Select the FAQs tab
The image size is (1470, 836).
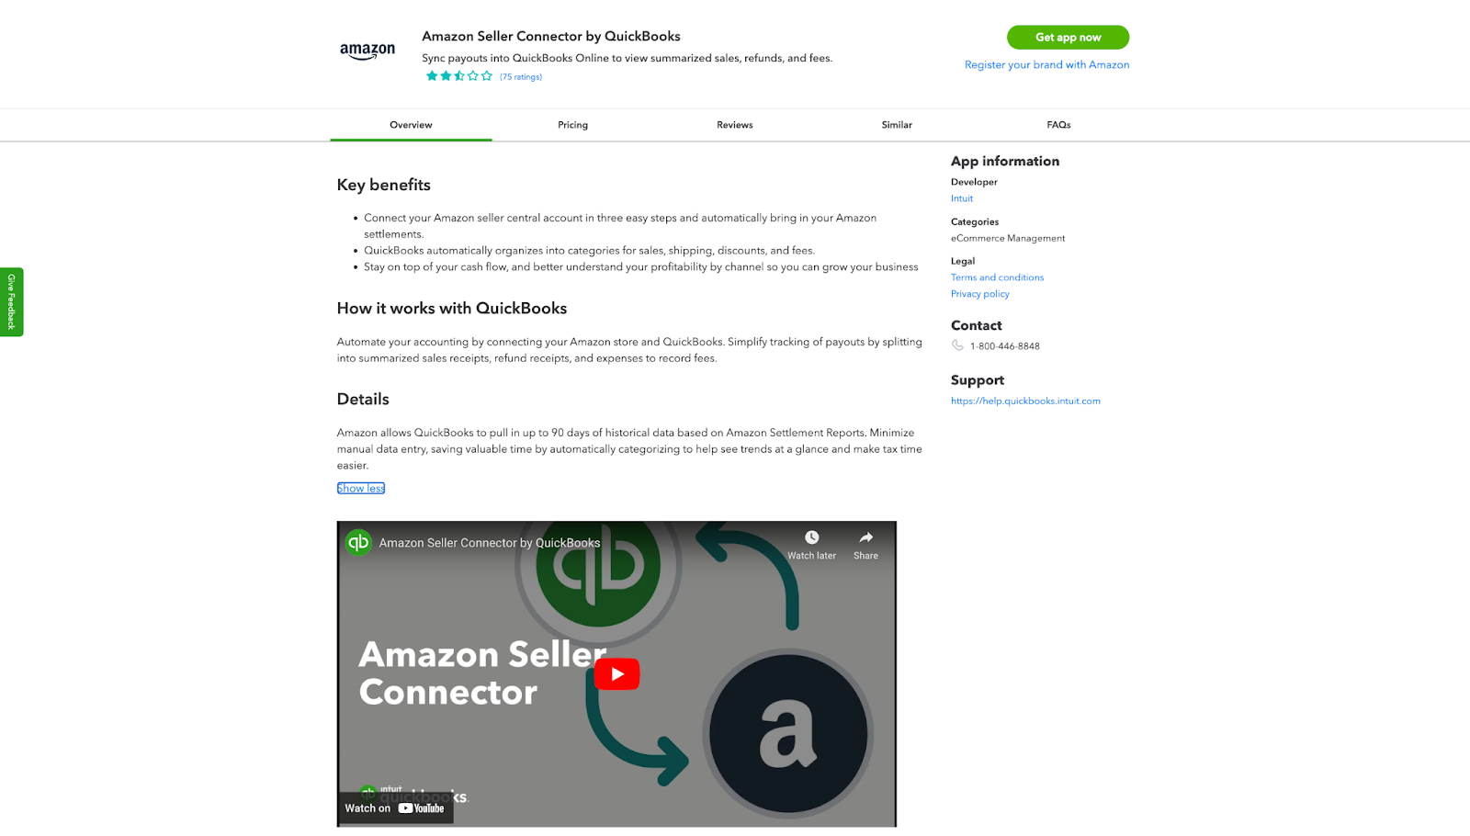[1058, 125]
